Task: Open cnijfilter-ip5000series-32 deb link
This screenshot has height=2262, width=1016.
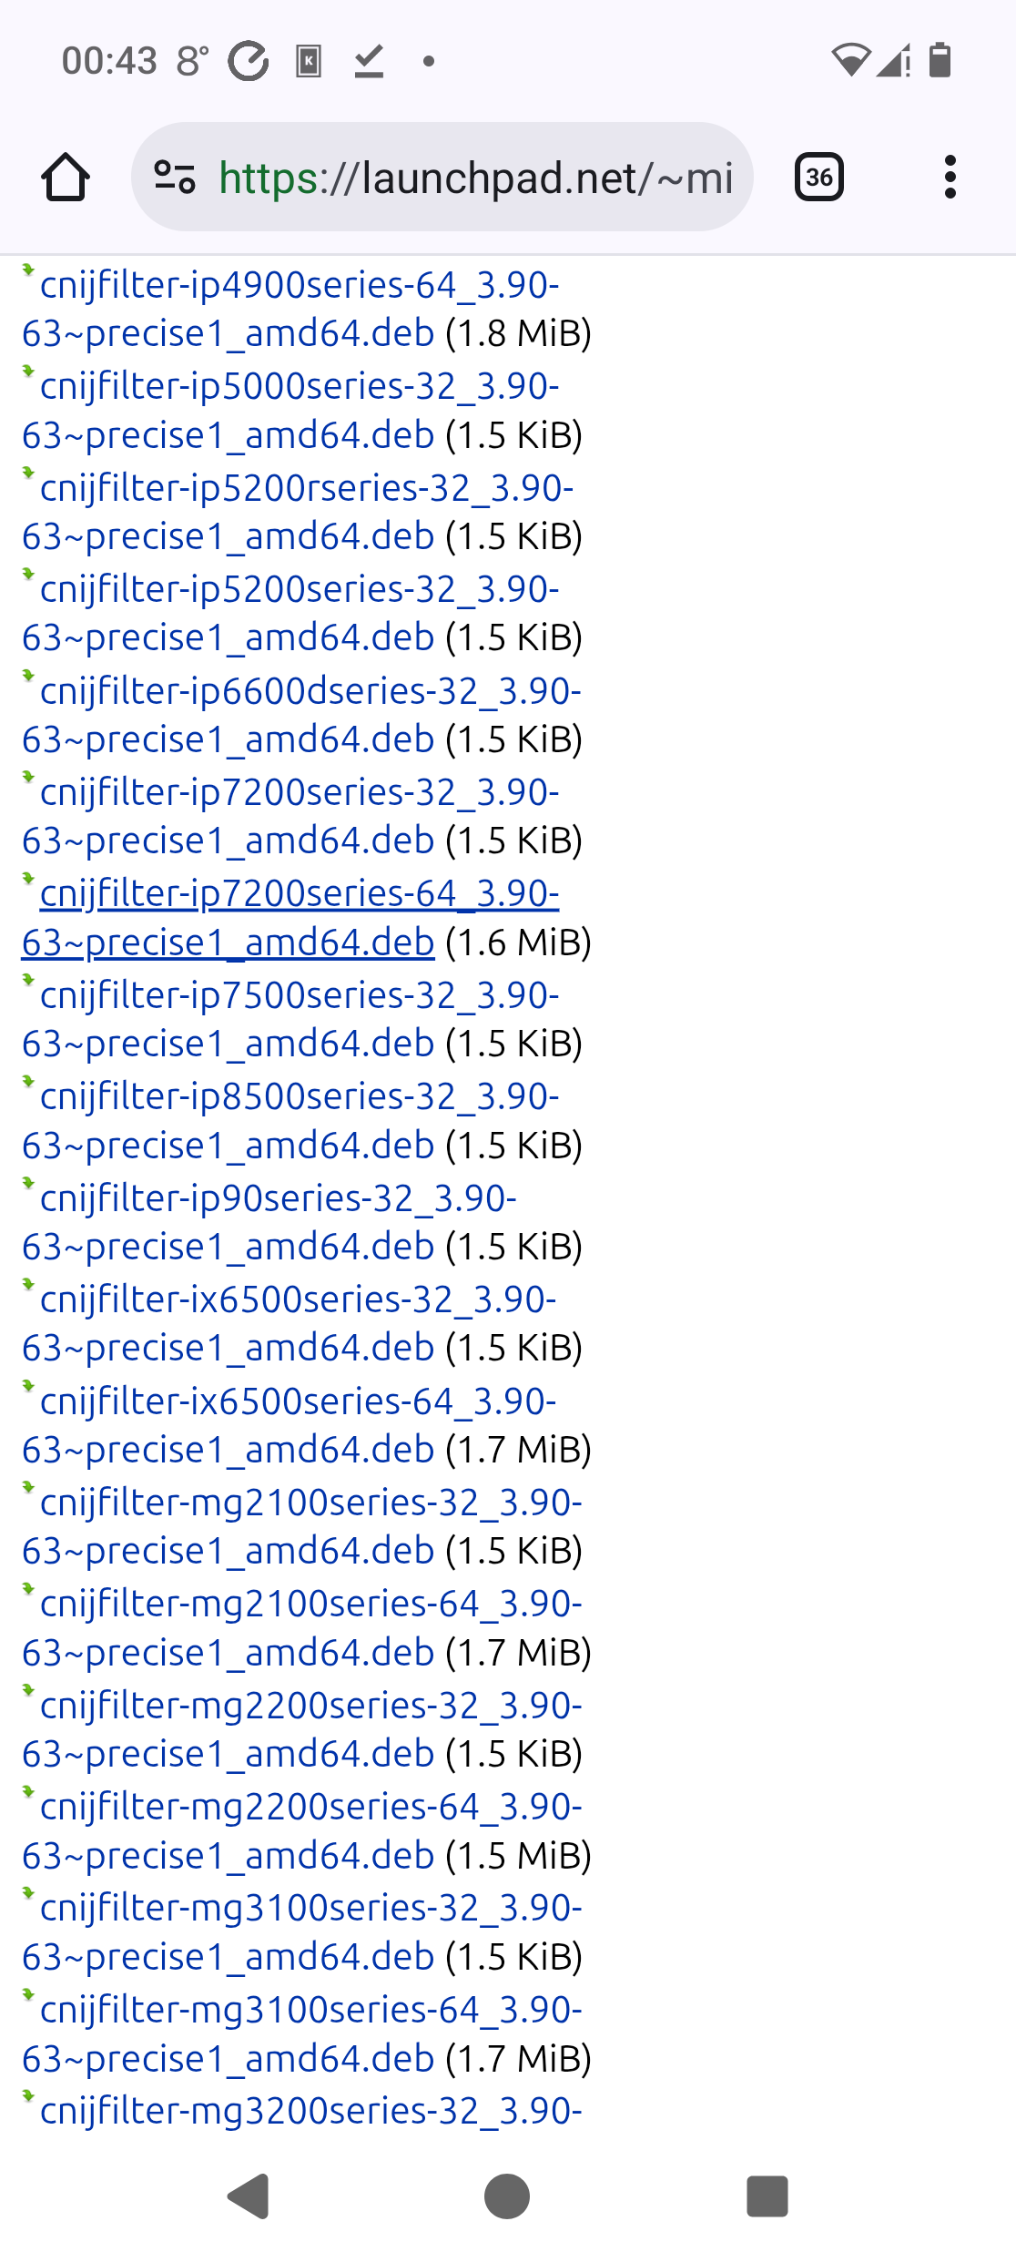Action: point(299,387)
